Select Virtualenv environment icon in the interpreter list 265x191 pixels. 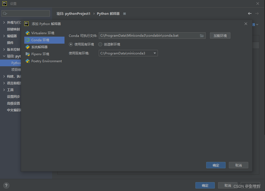click(x=28, y=33)
